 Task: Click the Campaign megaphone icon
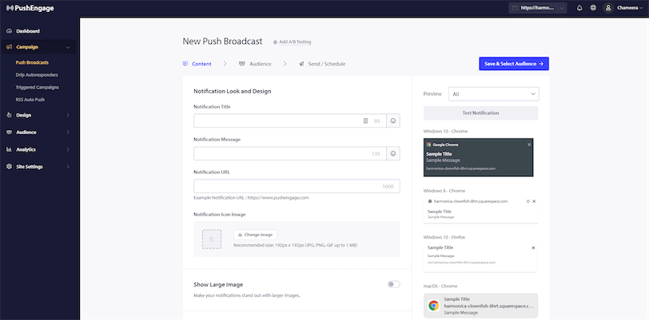[9, 47]
